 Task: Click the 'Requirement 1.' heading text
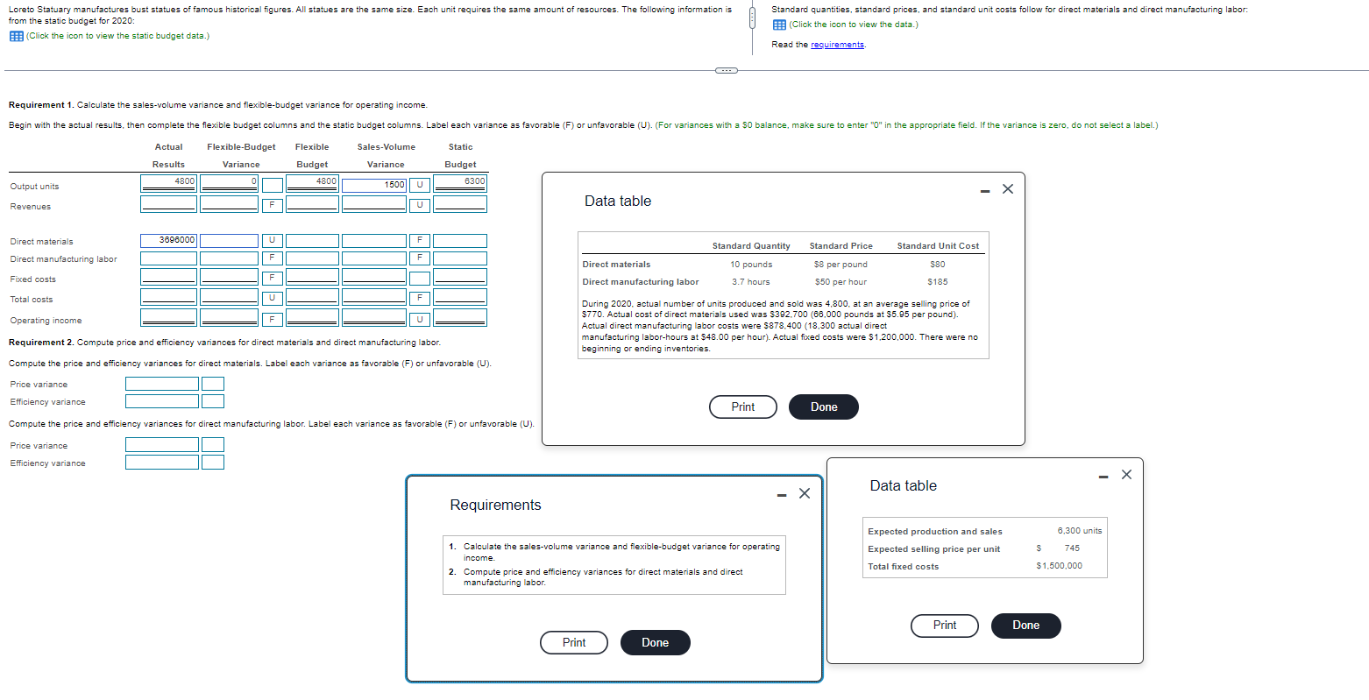pyautogui.click(x=41, y=105)
